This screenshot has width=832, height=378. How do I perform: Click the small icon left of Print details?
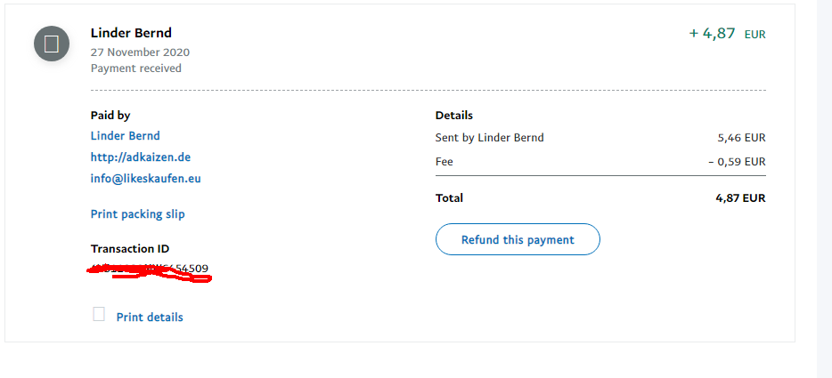pyautogui.click(x=99, y=315)
